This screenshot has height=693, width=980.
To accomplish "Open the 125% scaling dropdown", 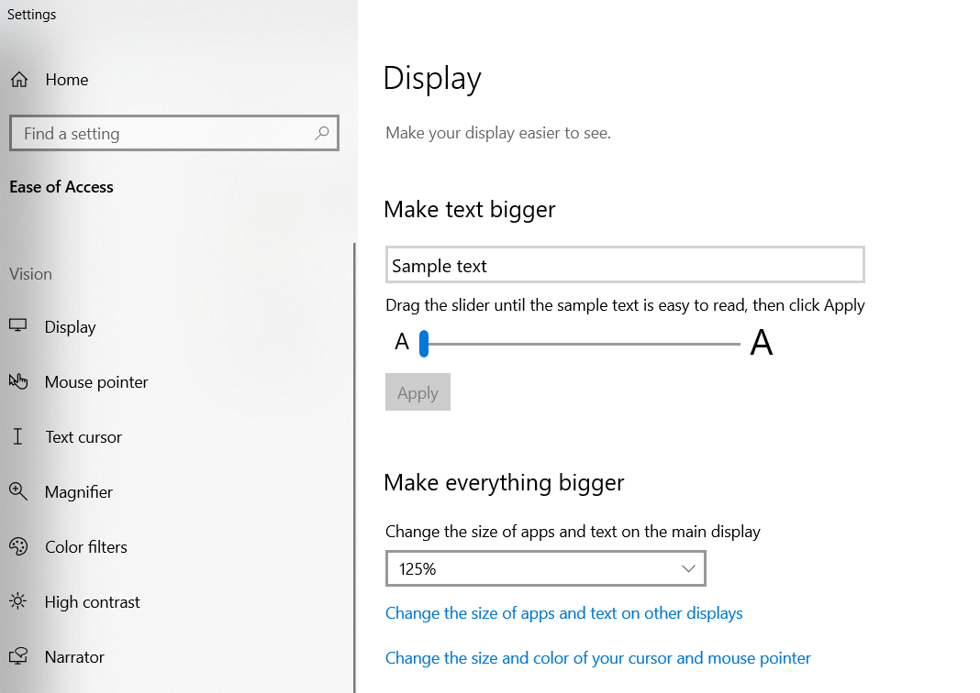I will click(x=546, y=568).
